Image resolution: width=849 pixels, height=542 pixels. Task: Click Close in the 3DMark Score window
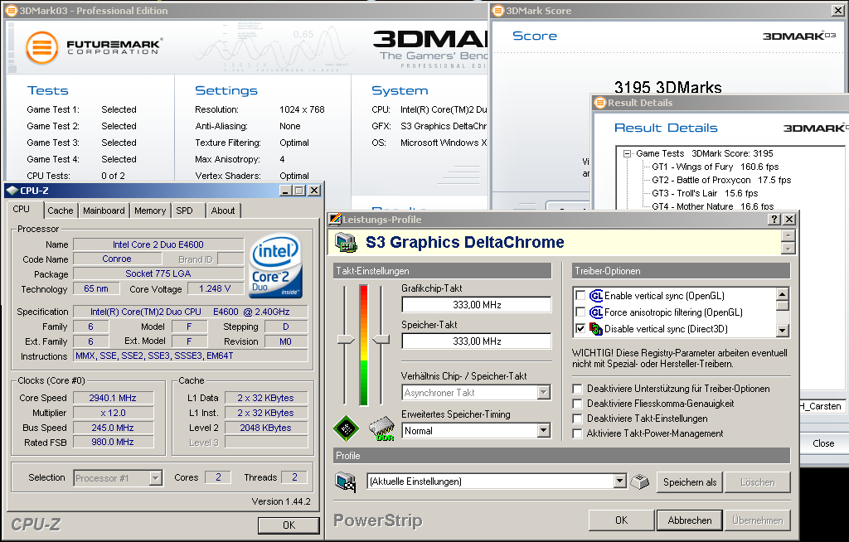point(823,443)
